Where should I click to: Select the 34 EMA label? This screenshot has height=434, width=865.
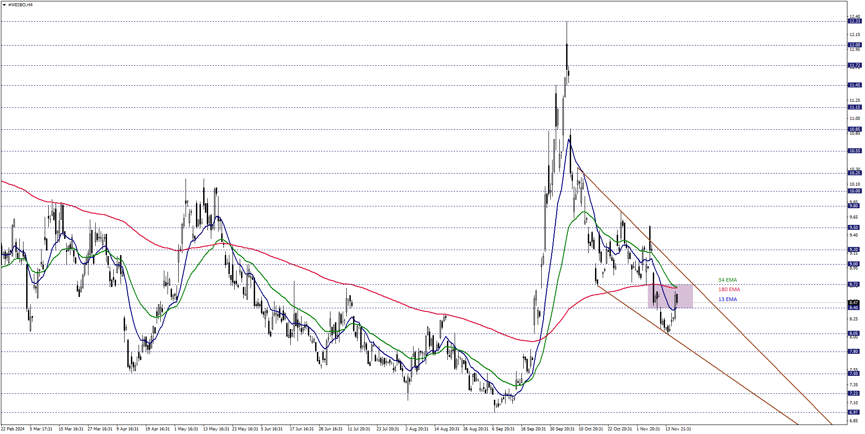(727, 280)
